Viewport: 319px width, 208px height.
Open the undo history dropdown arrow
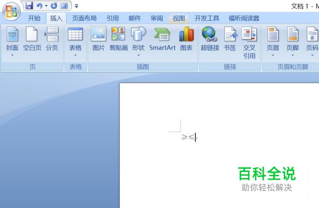click(47, 6)
